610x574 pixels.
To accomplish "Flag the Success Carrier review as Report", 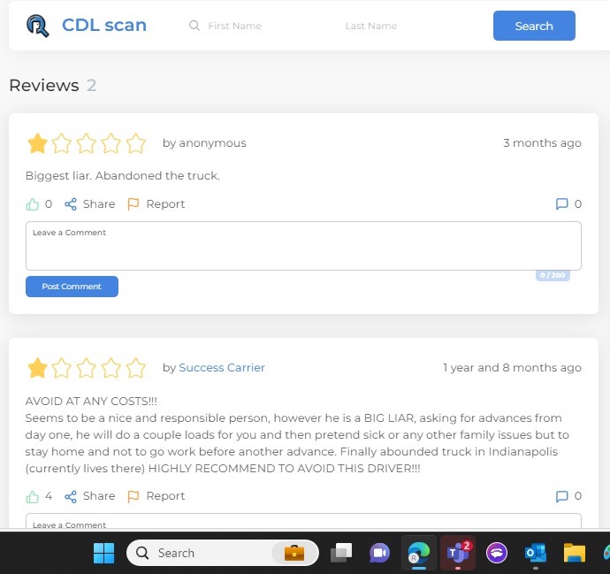I will 133,496.
